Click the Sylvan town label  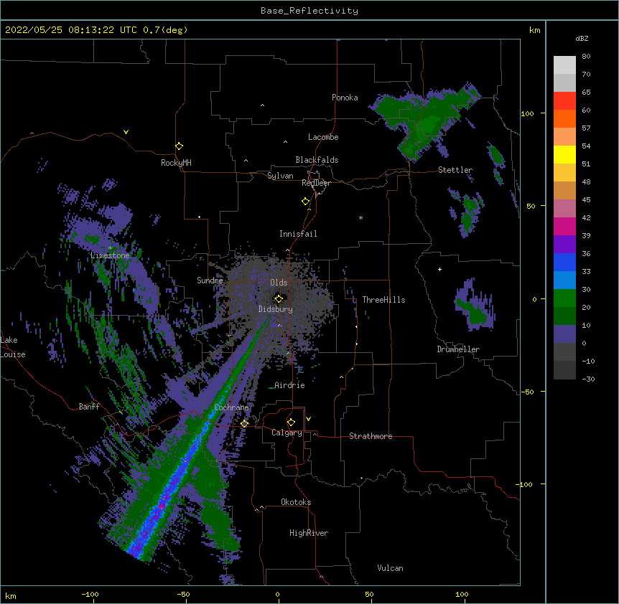click(x=280, y=176)
